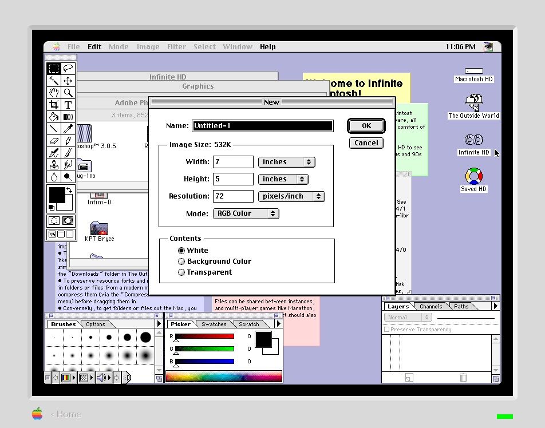
Task: Open the Filter menu
Action: [176, 46]
